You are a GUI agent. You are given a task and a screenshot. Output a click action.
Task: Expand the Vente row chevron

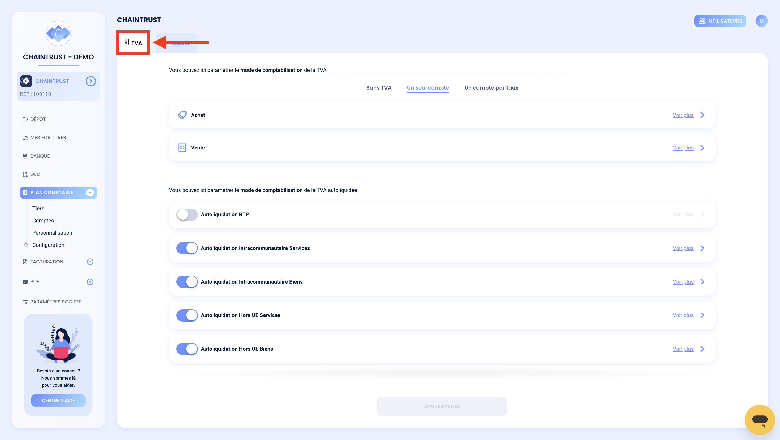tap(703, 148)
